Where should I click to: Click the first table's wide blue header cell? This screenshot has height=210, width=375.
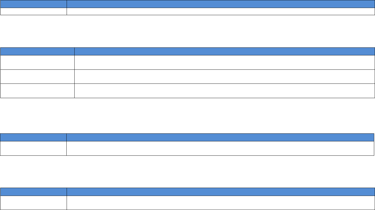[221, 4]
